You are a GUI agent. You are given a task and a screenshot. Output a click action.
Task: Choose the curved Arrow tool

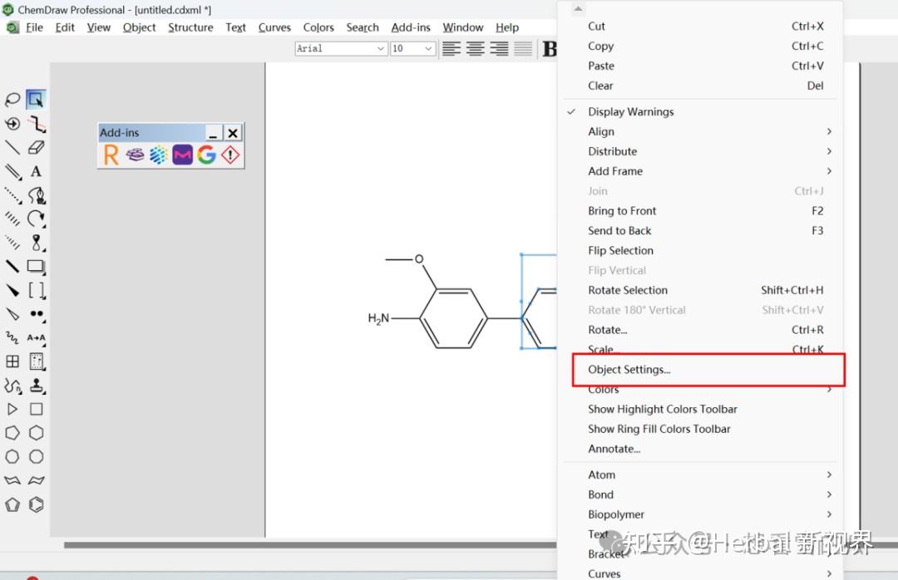point(36,219)
